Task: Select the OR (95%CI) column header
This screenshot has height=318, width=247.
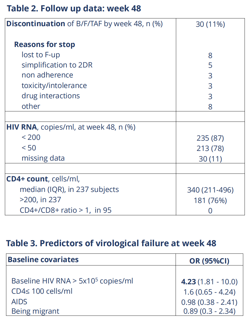Action: pos(209,261)
